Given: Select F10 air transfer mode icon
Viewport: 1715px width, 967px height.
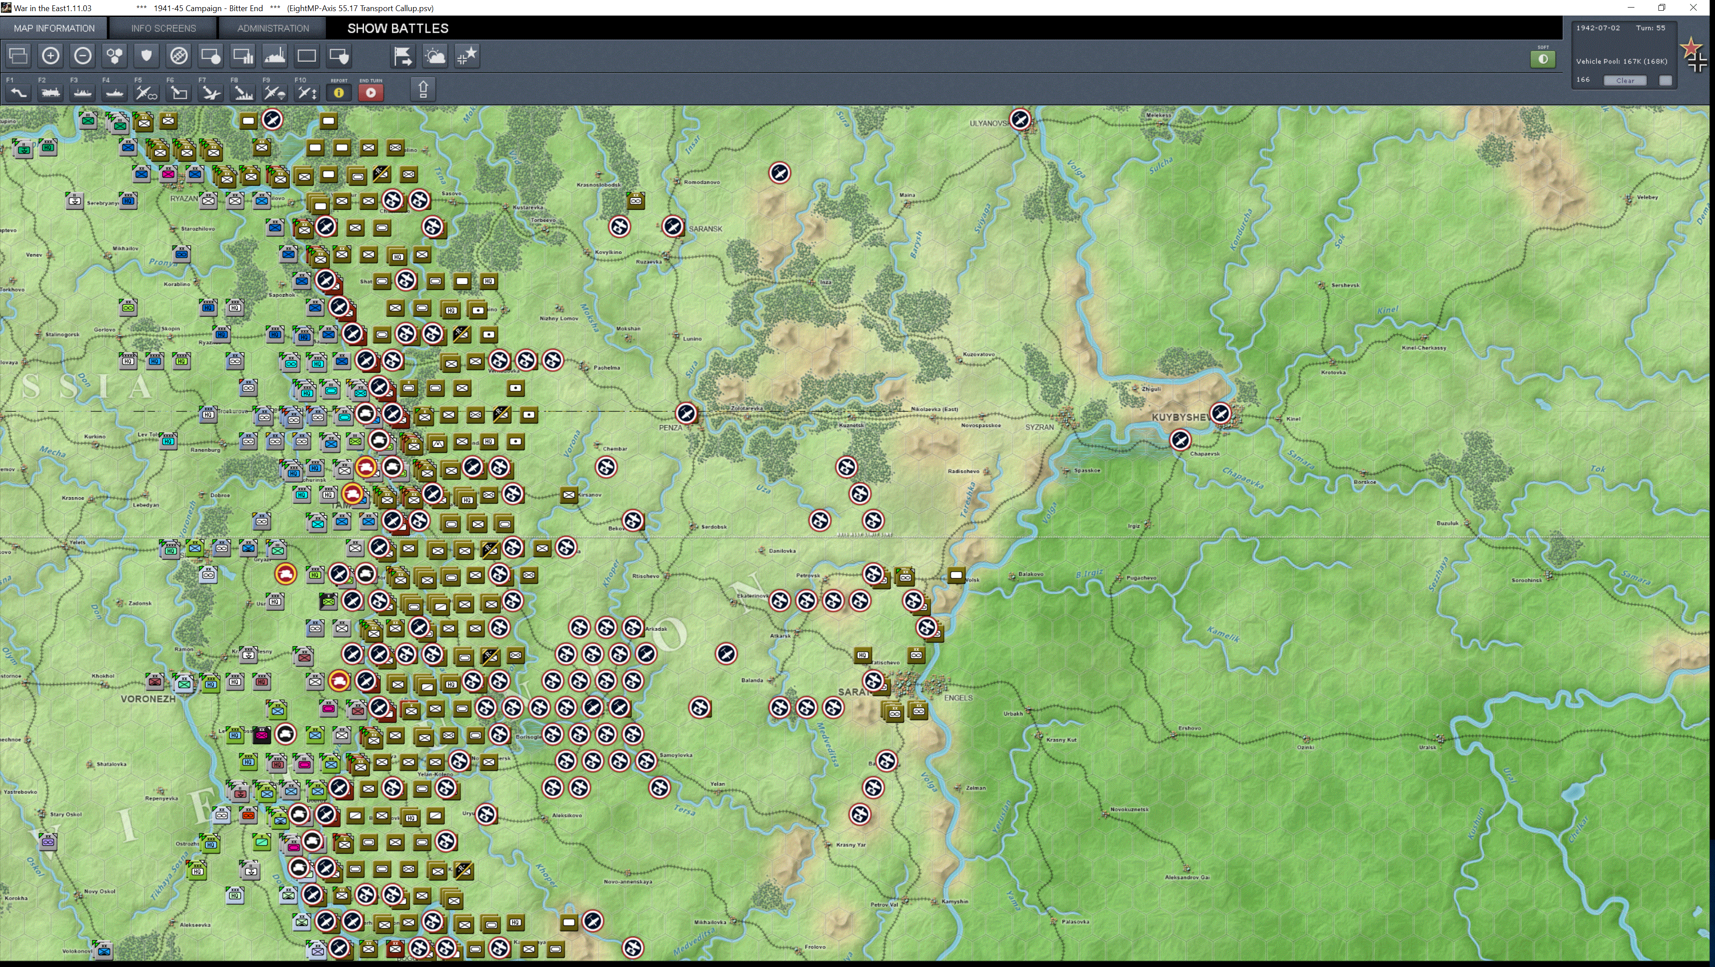Looking at the screenshot, I should 306,93.
